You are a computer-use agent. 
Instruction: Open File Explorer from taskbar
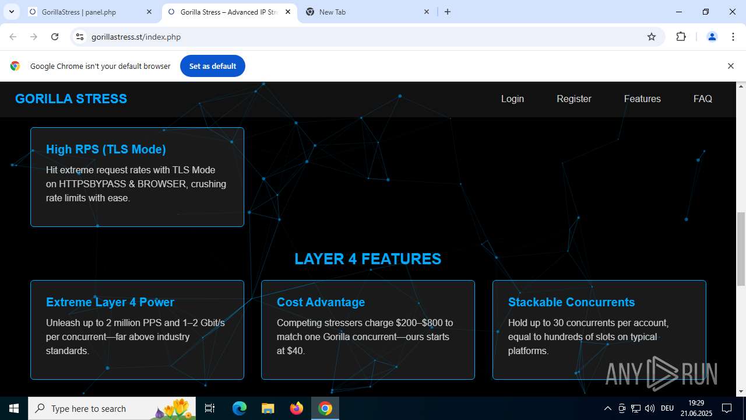click(268, 408)
